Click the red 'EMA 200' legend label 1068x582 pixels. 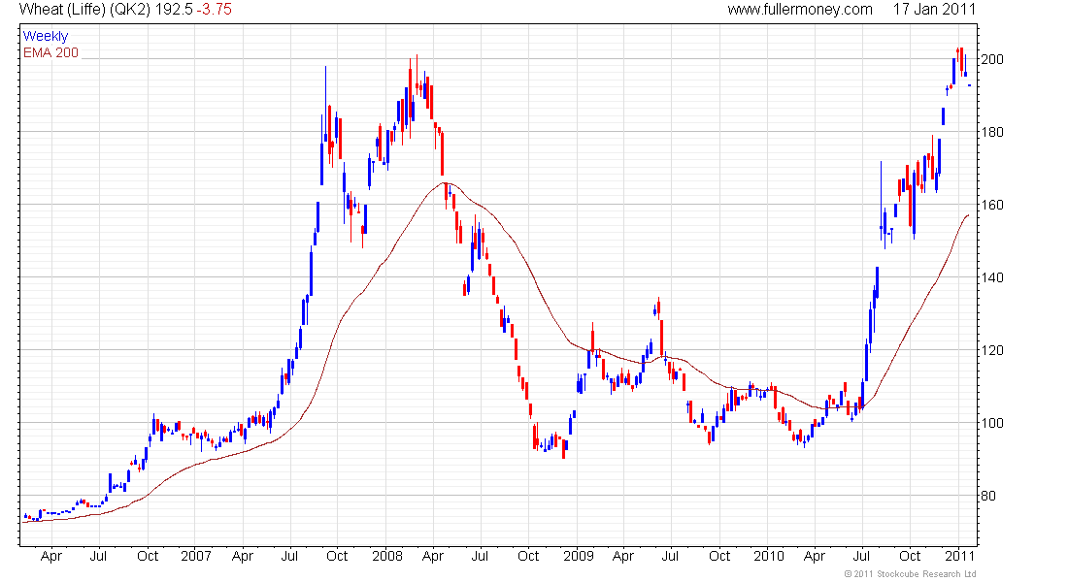coord(51,52)
